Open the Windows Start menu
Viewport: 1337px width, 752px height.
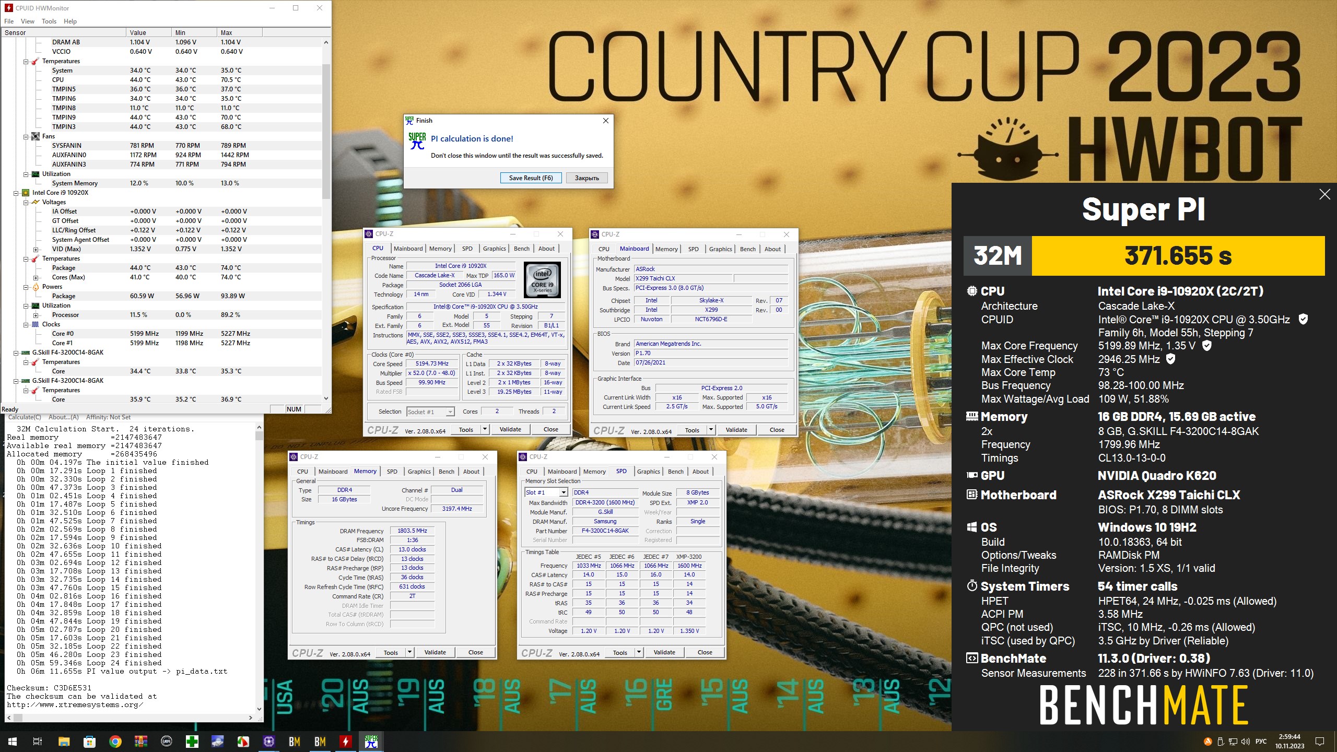tap(13, 741)
